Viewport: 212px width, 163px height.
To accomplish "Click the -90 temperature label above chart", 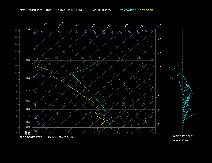I will point(77,26).
